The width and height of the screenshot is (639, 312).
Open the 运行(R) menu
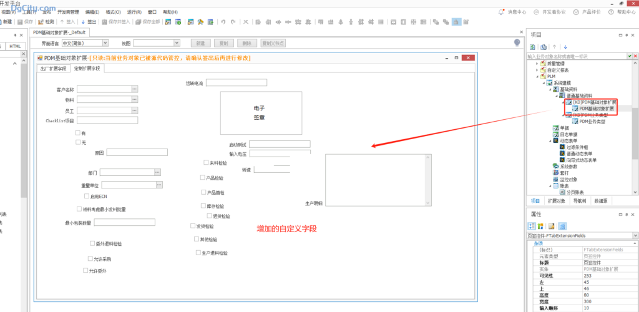click(134, 12)
